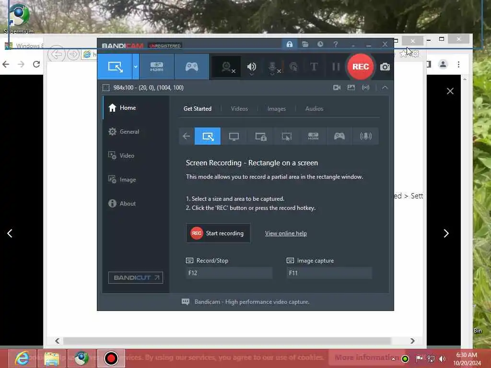Click the rectangle area size selector icon

point(106,88)
